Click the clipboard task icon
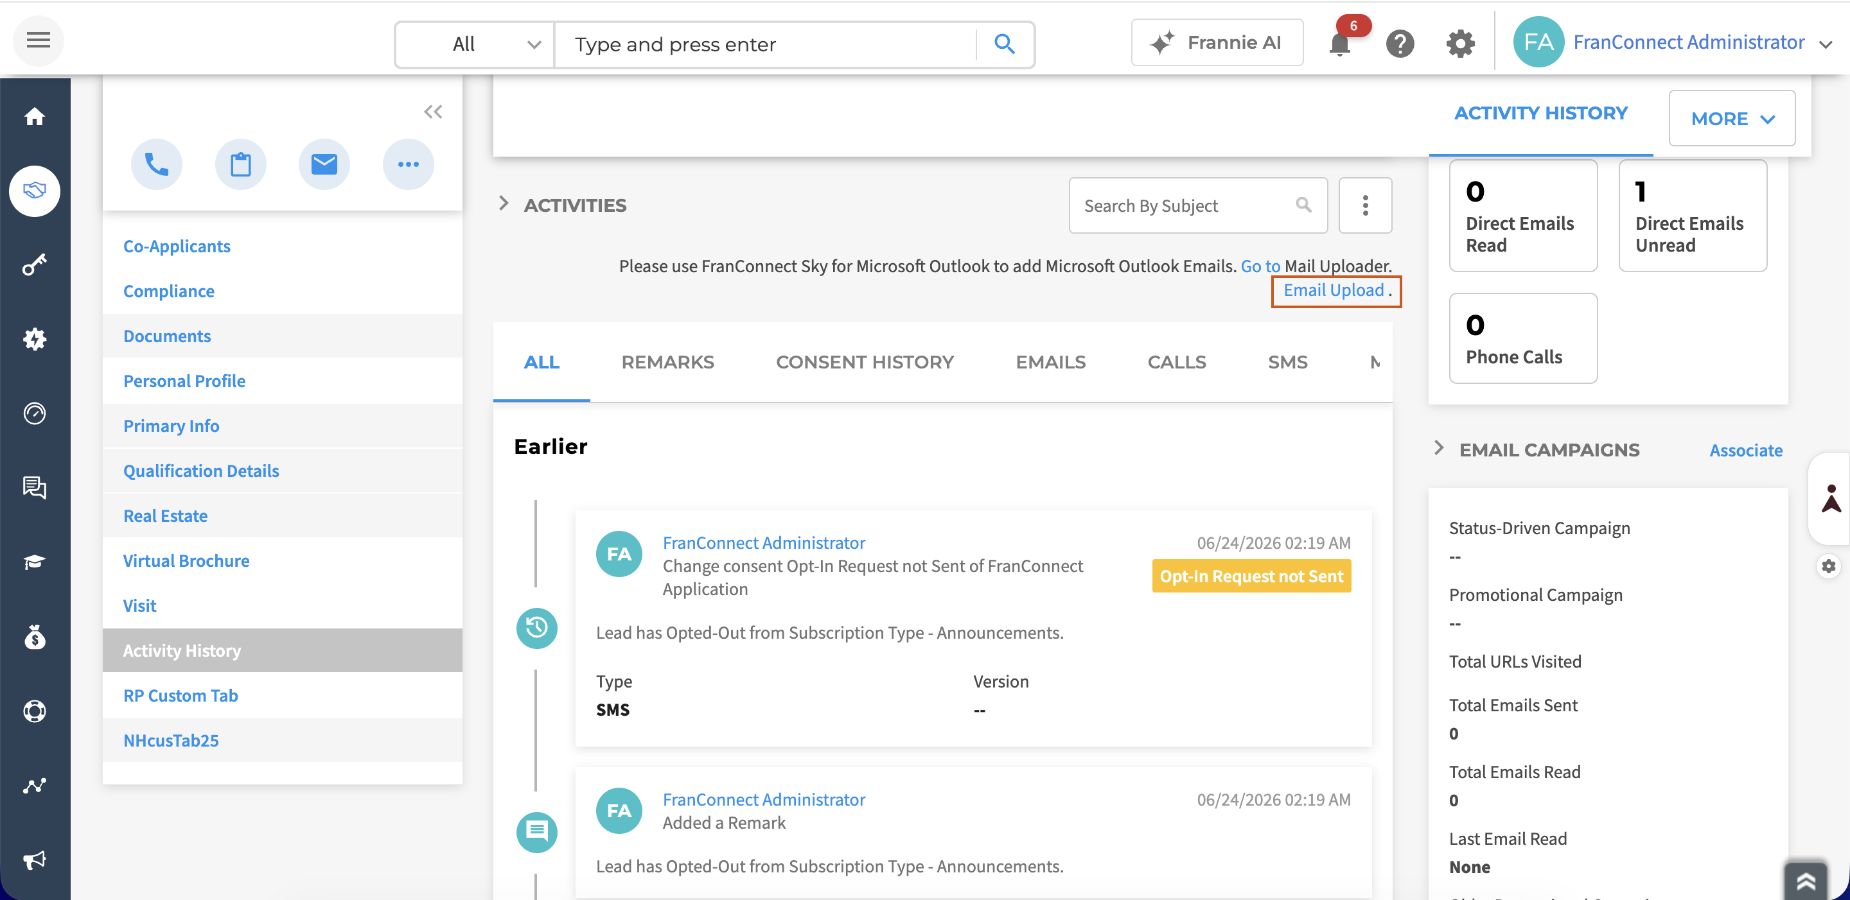The height and width of the screenshot is (900, 1850). coord(241,164)
